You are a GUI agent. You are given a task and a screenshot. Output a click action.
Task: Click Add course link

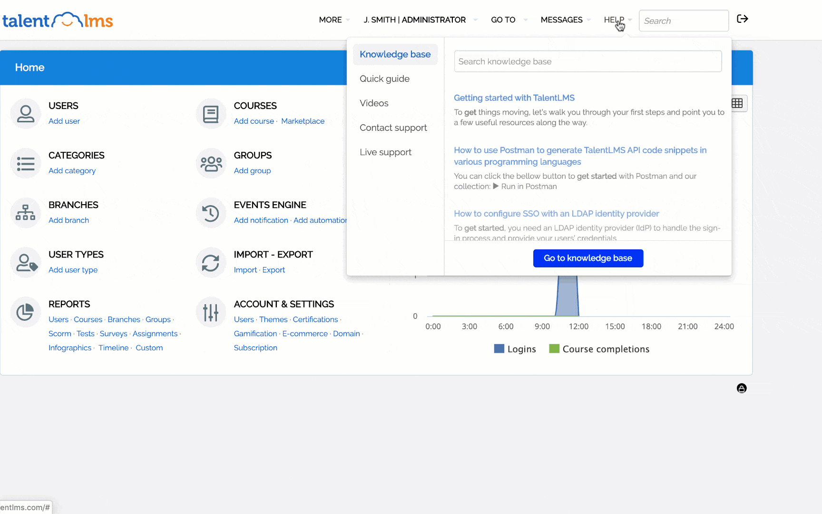coord(254,121)
